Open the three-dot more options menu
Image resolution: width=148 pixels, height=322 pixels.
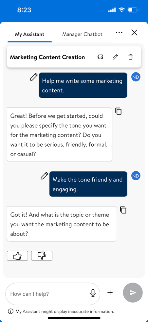click(119, 33)
